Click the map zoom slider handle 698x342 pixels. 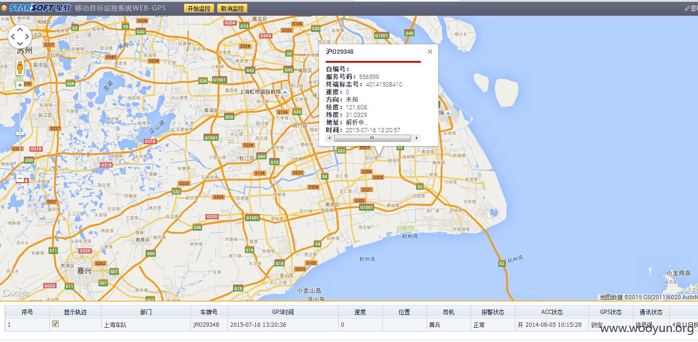[20, 134]
